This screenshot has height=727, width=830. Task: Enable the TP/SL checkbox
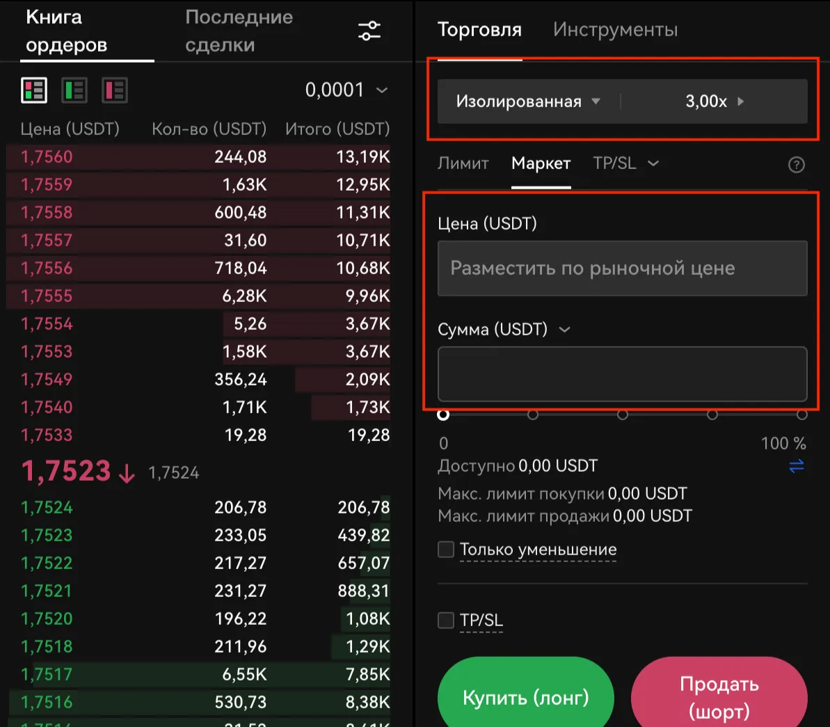tap(446, 620)
